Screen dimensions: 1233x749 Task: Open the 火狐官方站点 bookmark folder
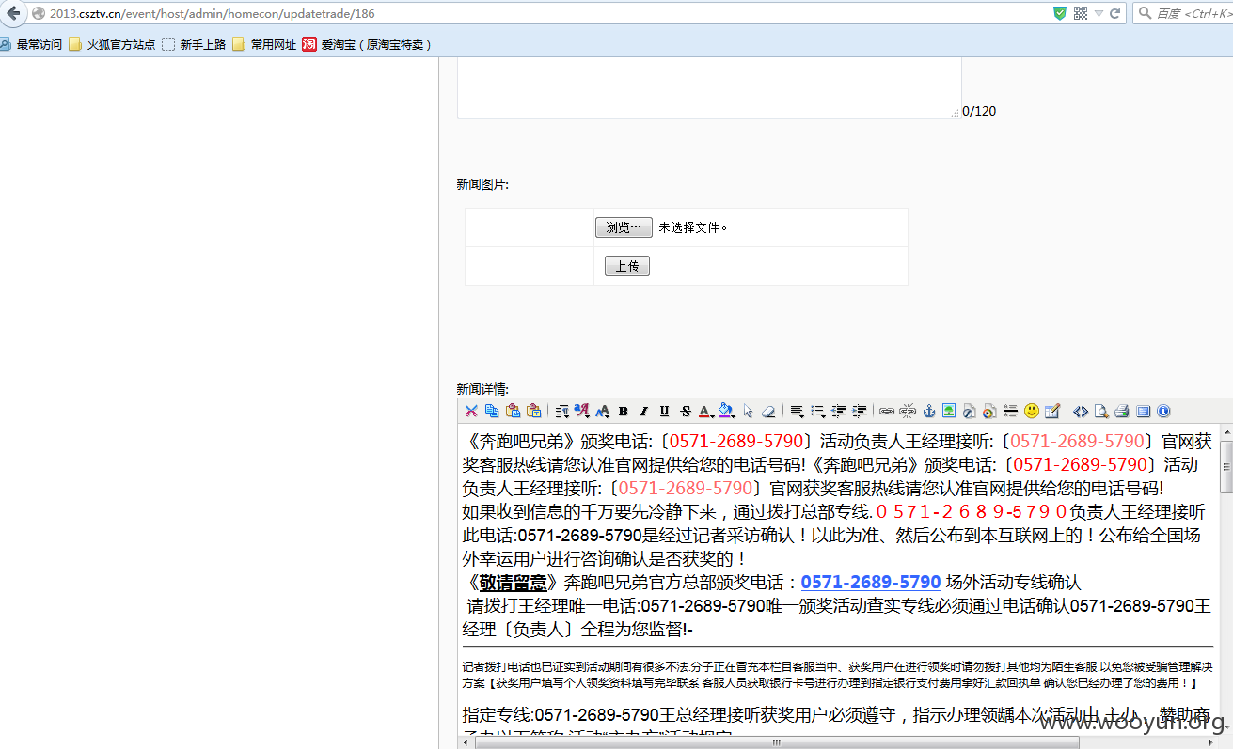(112, 44)
